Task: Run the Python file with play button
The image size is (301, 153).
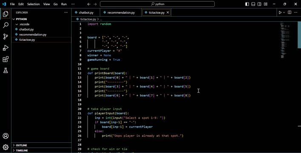Action: pyautogui.click(x=280, y=12)
